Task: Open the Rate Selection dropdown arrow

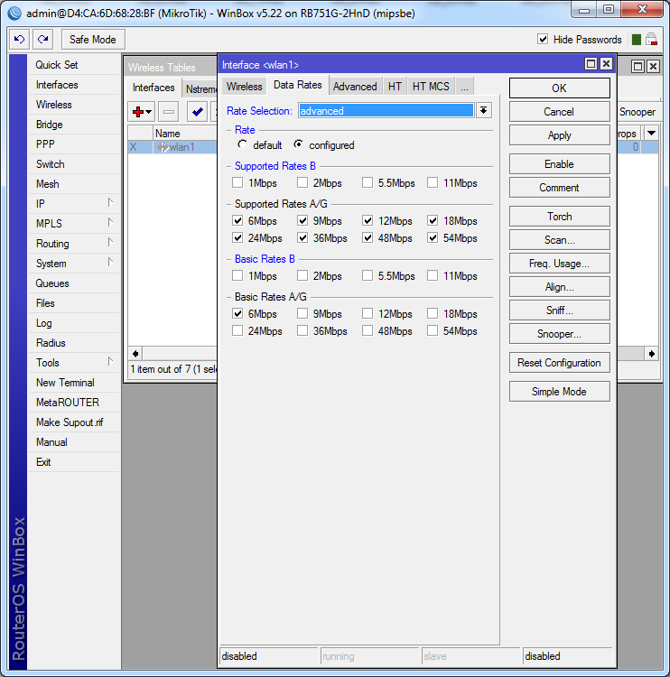Action: point(484,110)
